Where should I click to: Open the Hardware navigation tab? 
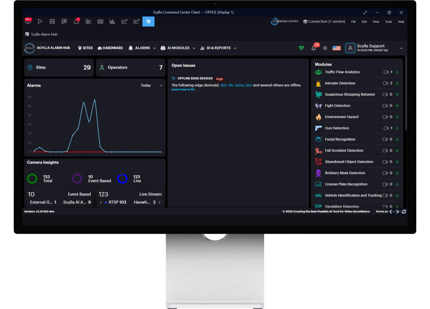(x=110, y=48)
